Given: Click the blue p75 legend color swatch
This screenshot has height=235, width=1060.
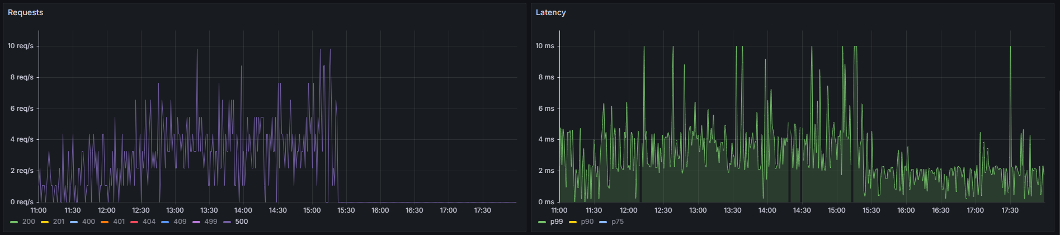Looking at the screenshot, I should (603, 222).
